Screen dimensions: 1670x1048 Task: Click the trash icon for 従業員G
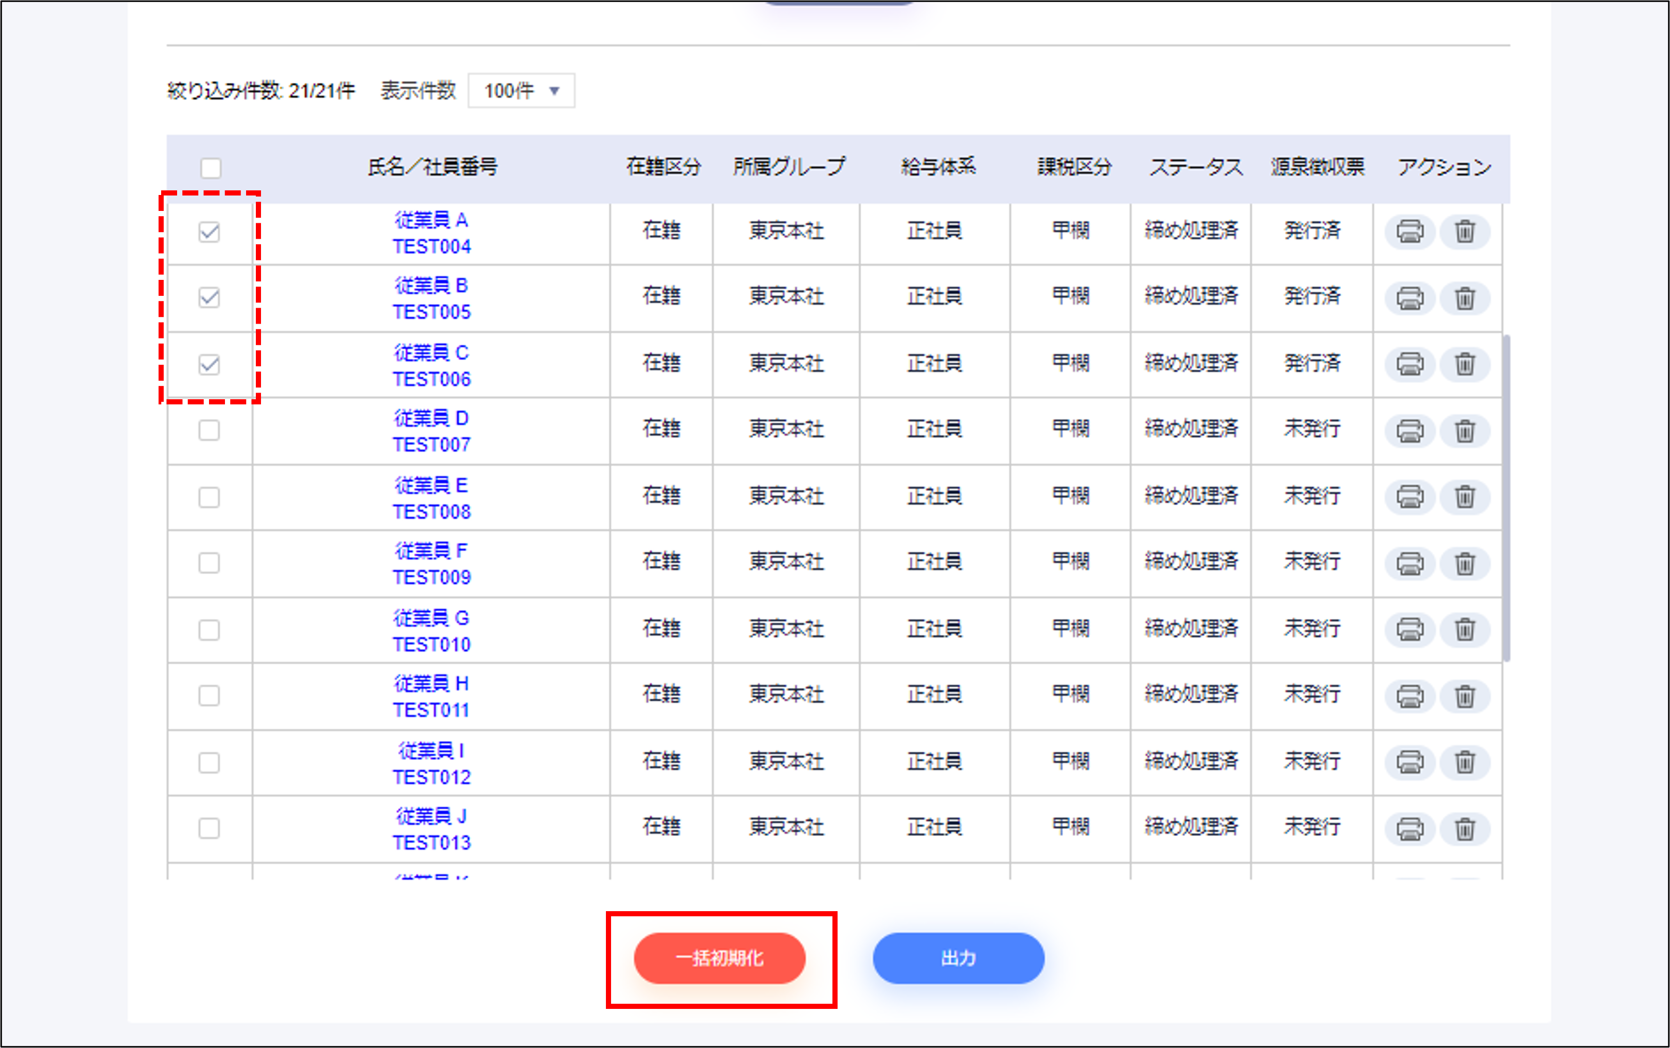point(1466,629)
